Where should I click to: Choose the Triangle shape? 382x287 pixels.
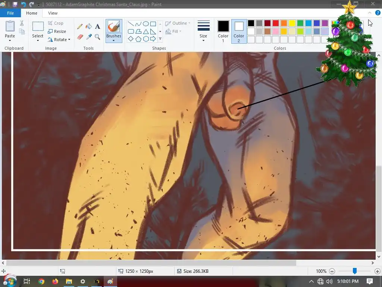pyautogui.click(x=146, y=31)
